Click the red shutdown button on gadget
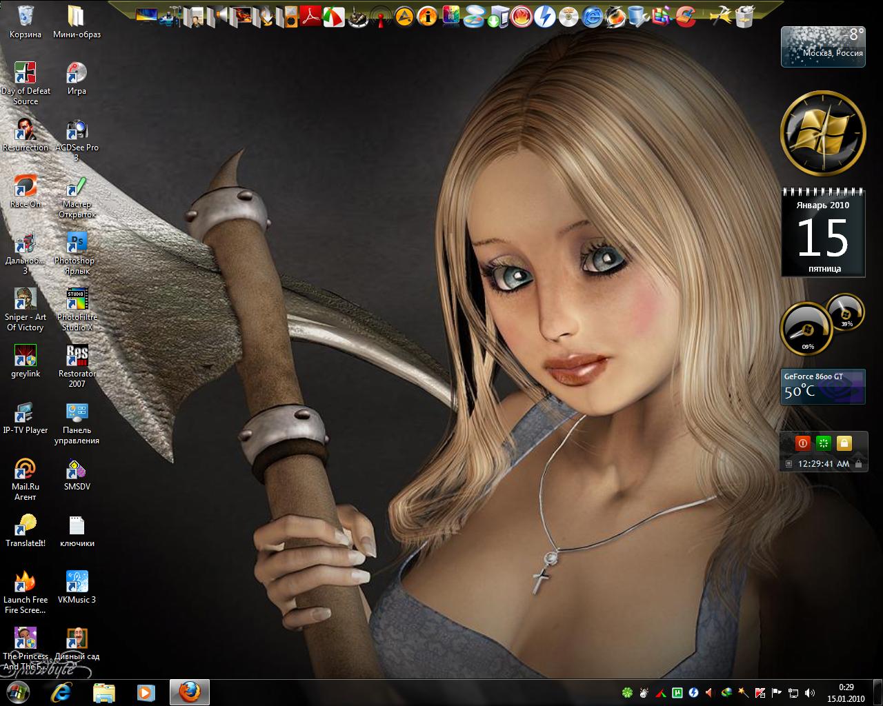 click(802, 443)
